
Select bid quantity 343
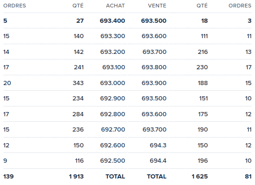pyautogui.click(x=78, y=83)
